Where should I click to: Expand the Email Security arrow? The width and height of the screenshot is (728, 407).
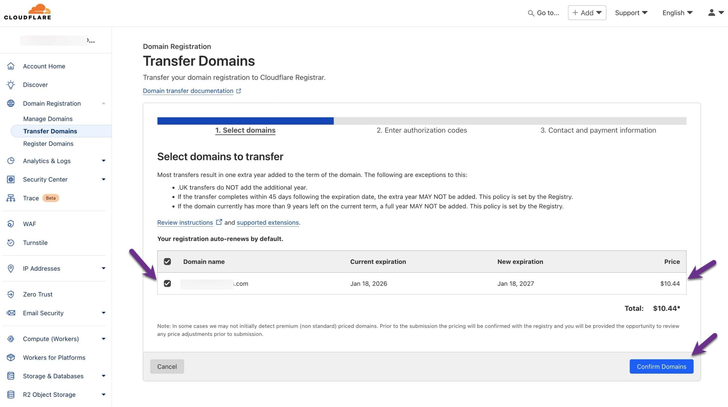pos(104,313)
